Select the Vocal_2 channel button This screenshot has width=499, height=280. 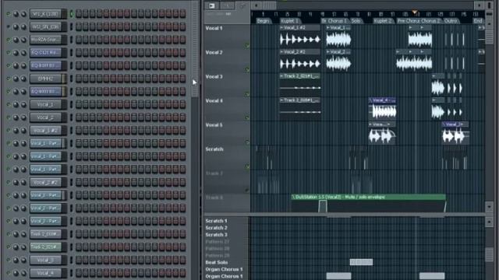coord(46,117)
